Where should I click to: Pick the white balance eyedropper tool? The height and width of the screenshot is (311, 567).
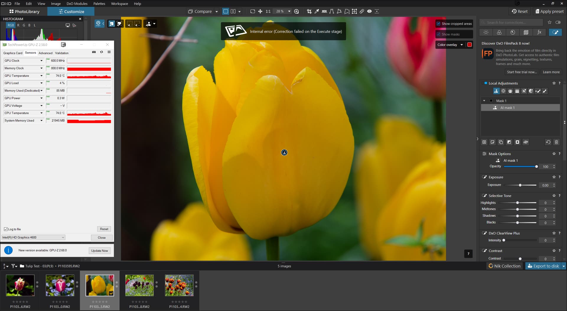tap(317, 12)
